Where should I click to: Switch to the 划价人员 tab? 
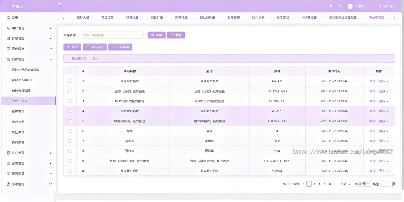click(83, 18)
